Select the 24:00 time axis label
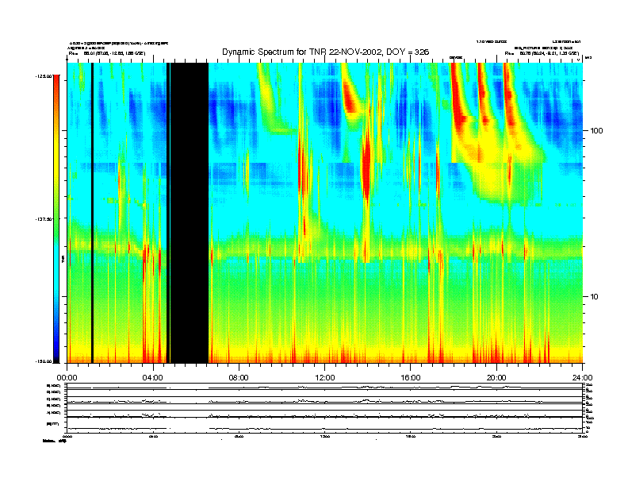The image size is (628, 486). click(x=582, y=378)
